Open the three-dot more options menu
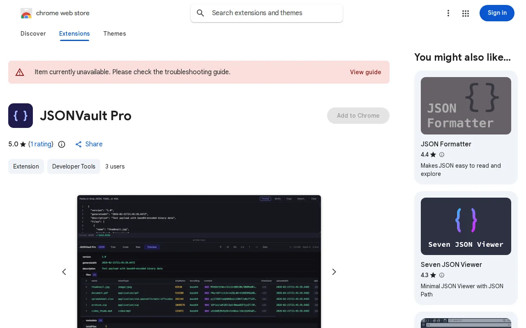The image size is (526, 328). [448, 13]
